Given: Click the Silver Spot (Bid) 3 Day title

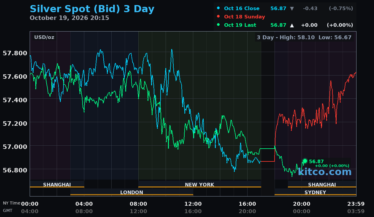Looking at the screenshot, I should pos(92,9).
